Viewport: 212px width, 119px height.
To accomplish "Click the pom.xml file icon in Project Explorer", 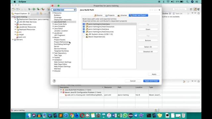I will (18, 37).
